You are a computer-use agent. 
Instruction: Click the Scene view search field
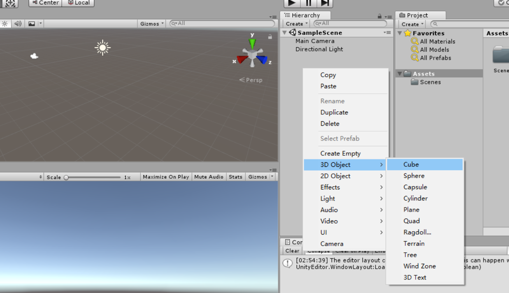(222, 23)
